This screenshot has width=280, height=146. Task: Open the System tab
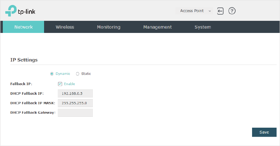(x=203, y=27)
